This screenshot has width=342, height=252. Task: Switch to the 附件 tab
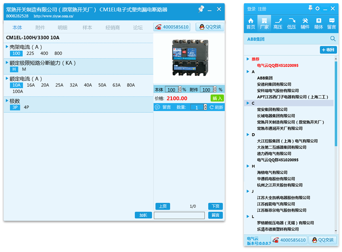click(40, 28)
